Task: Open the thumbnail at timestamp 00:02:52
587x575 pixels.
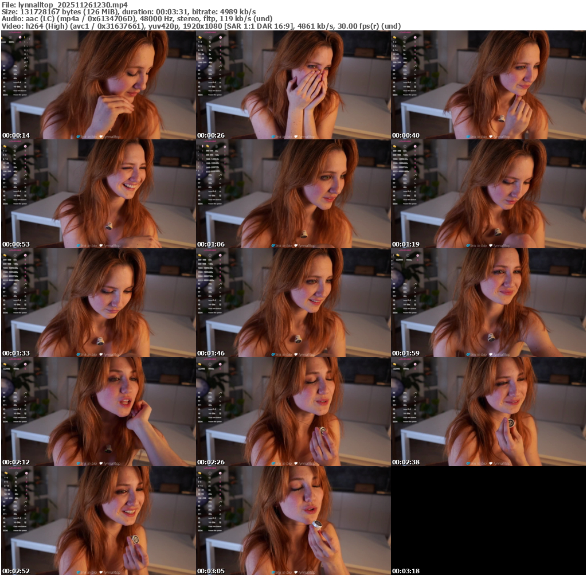Action: (x=98, y=521)
